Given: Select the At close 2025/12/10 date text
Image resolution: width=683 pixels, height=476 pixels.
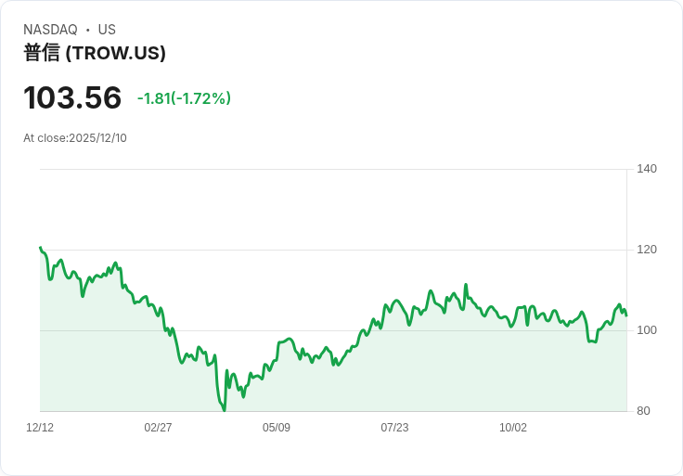Looking at the screenshot, I should coord(75,138).
